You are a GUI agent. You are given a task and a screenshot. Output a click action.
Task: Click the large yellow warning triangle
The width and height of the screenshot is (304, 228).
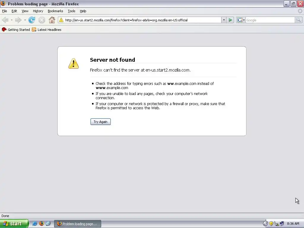(x=74, y=64)
